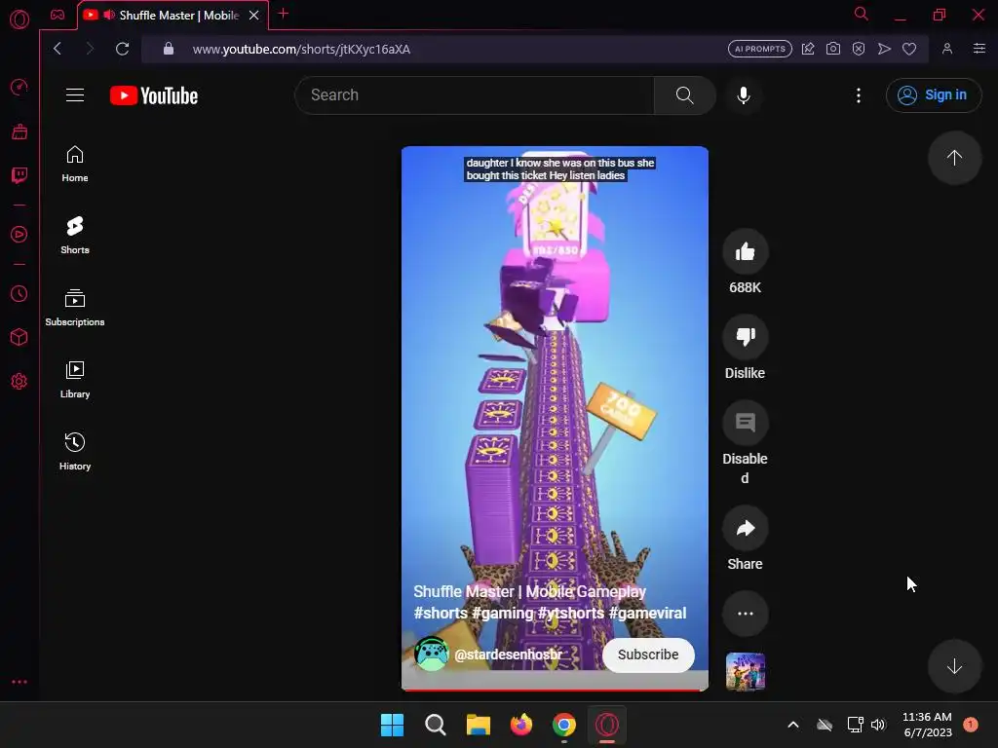Open GX Control speedometer in sidebar

[x=19, y=87]
